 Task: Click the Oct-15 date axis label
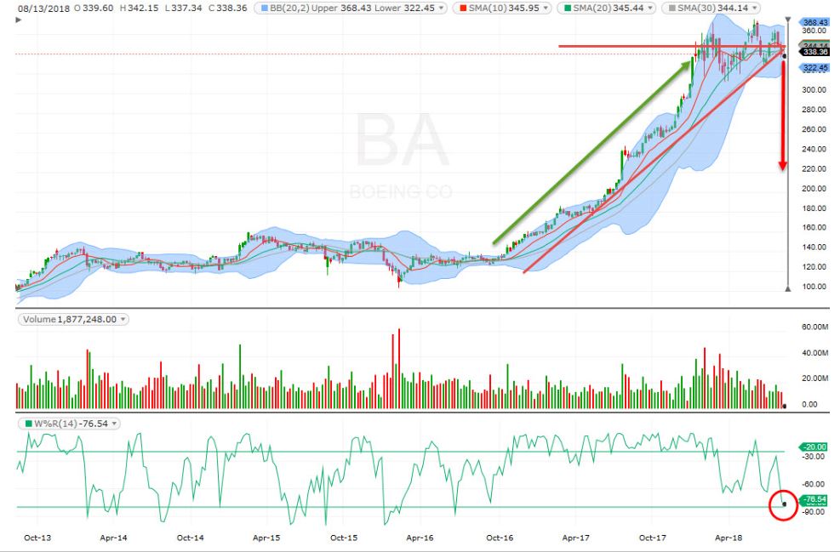pos(343,538)
